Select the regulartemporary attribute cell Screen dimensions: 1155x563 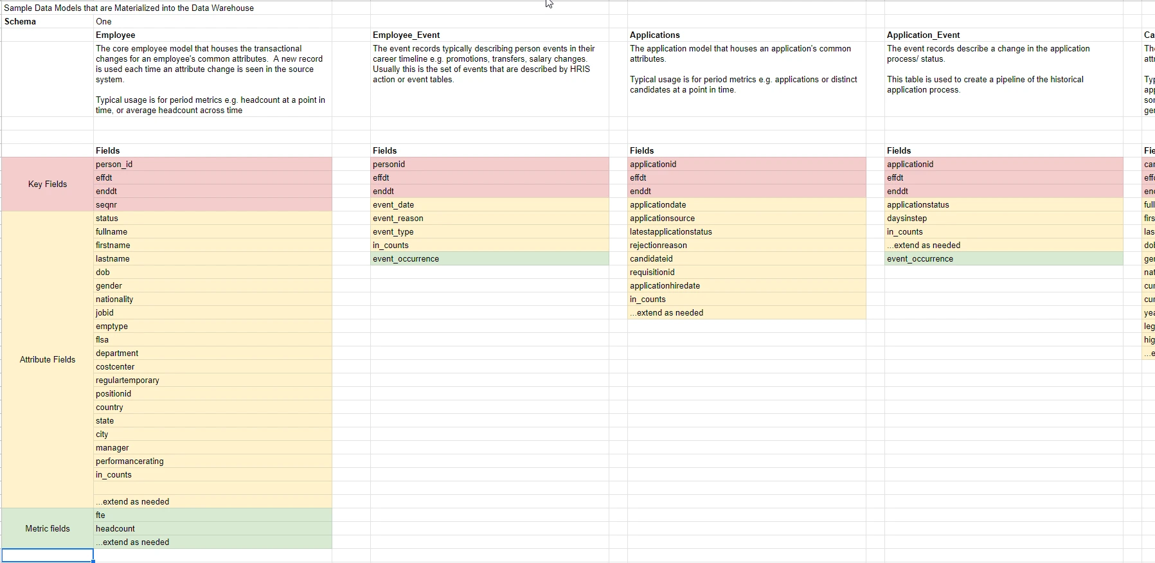click(213, 380)
